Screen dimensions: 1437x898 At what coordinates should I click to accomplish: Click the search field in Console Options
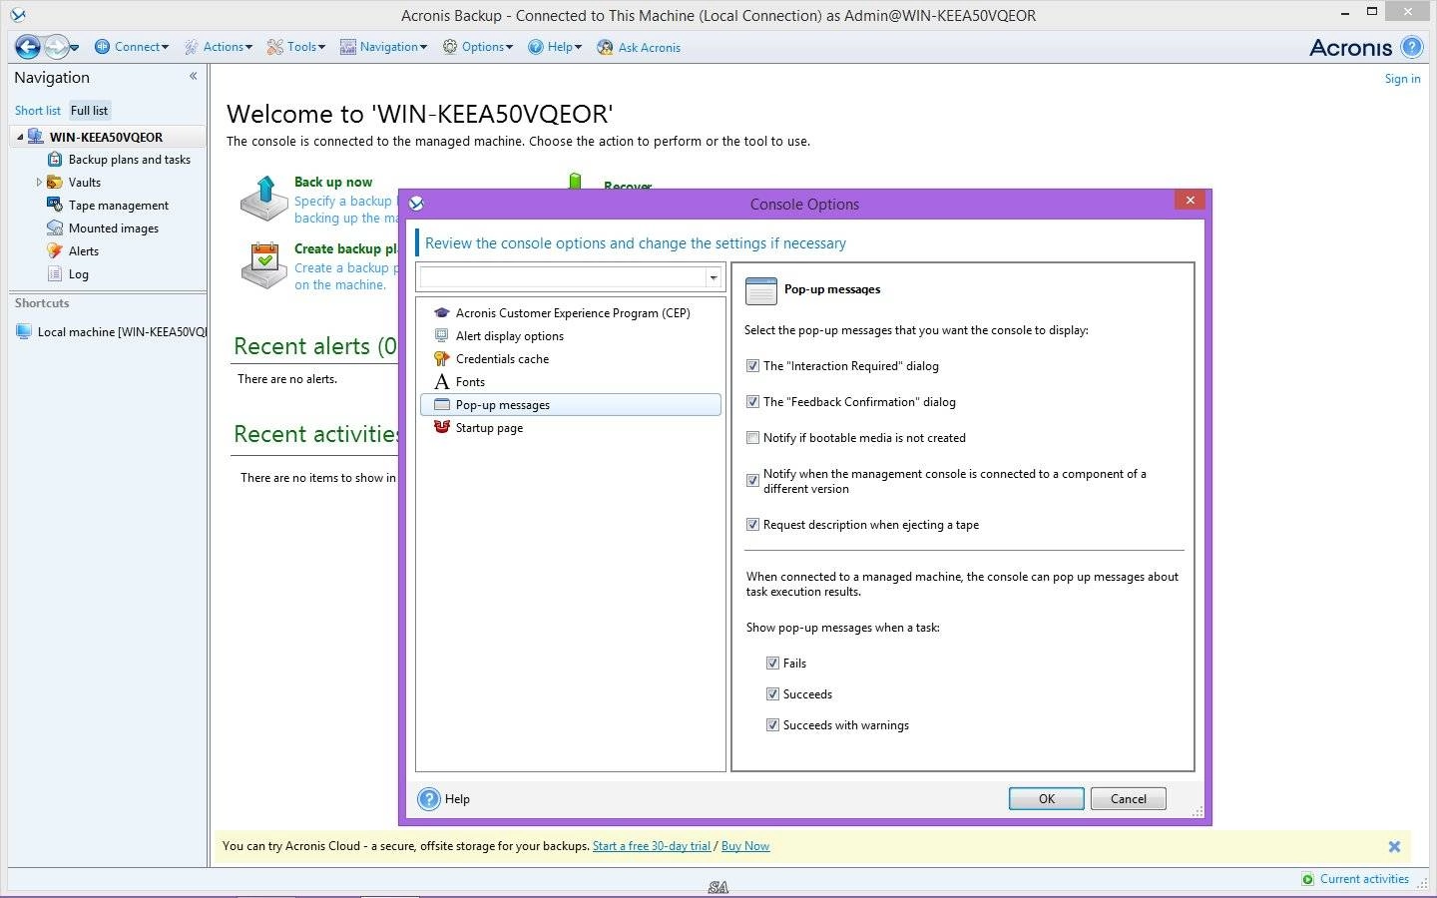tap(563, 277)
